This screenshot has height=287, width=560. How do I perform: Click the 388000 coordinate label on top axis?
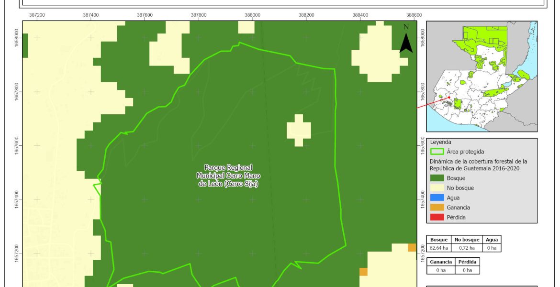click(252, 15)
